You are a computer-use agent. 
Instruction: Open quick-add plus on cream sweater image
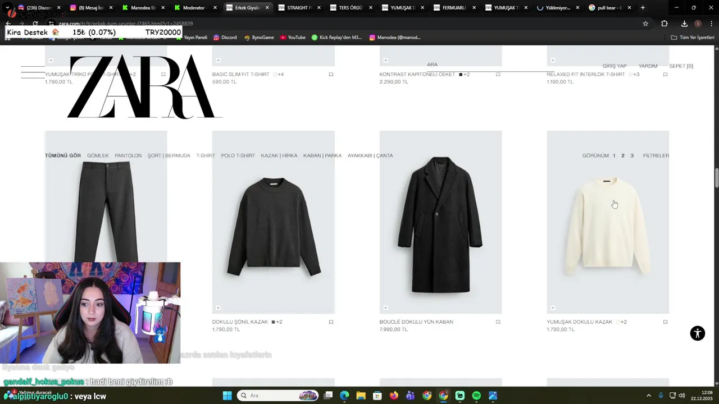coord(553,307)
